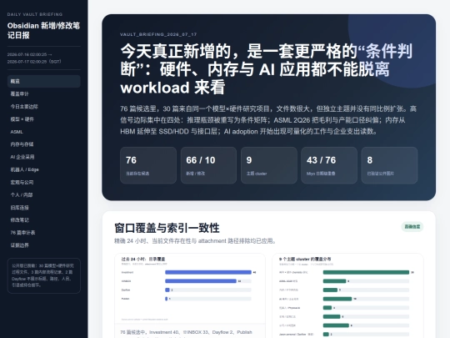The image size is (450, 338).
Task: Click the Obsidian 新增/修改笔记日报 title
Action: coord(43,31)
